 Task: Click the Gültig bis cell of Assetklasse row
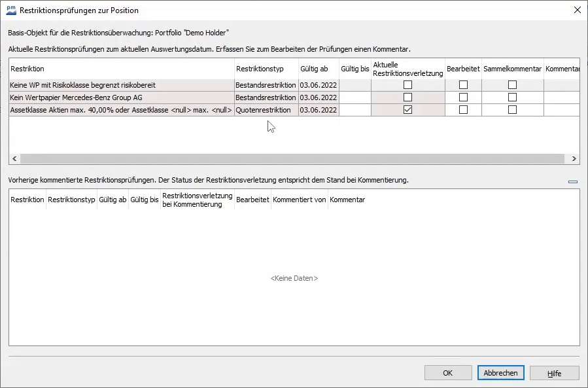[355, 110]
